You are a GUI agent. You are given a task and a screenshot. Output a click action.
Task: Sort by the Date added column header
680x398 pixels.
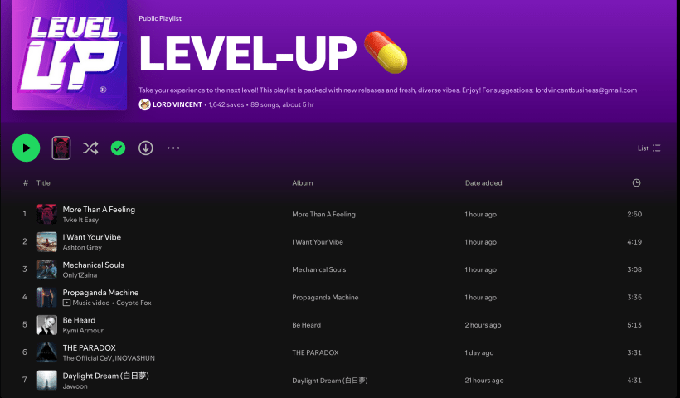click(x=483, y=182)
